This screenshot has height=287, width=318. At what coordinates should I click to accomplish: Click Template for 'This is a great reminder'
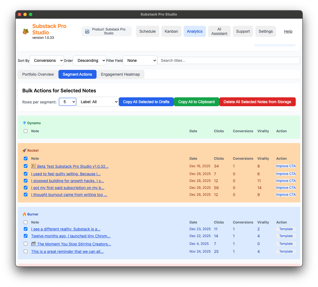click(x=286, y=252)
